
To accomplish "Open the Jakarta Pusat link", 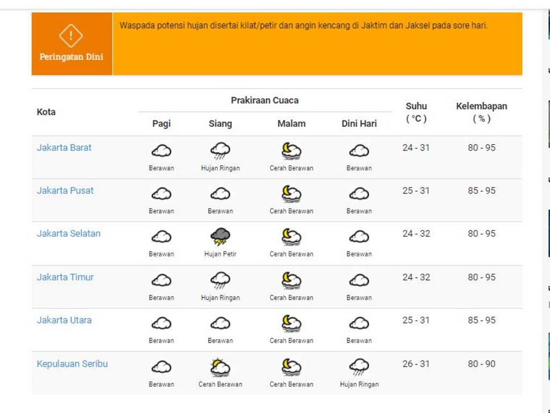I will point(65,190).
